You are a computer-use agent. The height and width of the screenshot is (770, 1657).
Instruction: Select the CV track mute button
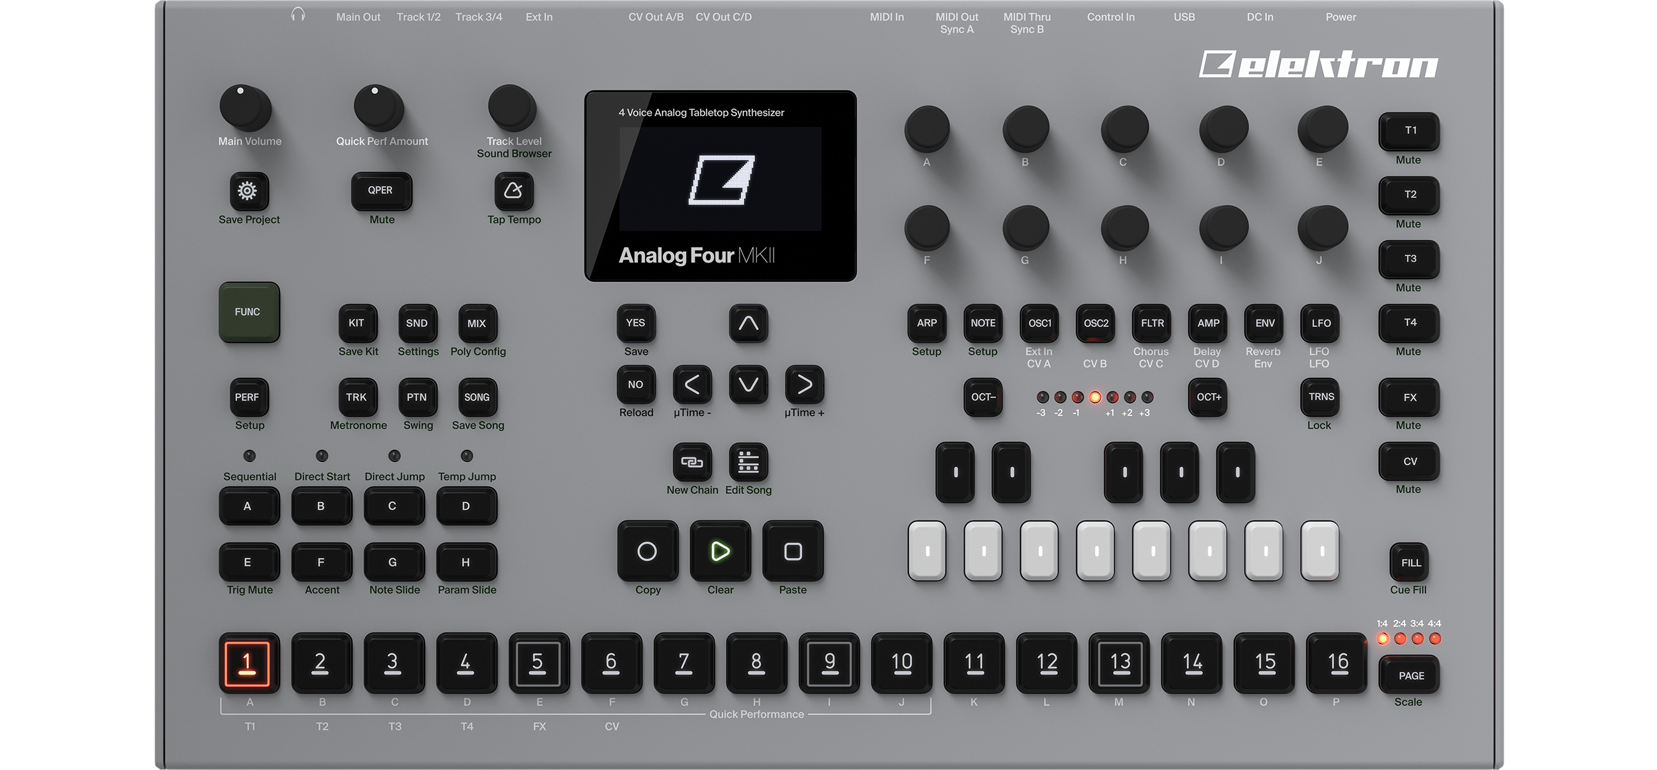pos(1410,461)
